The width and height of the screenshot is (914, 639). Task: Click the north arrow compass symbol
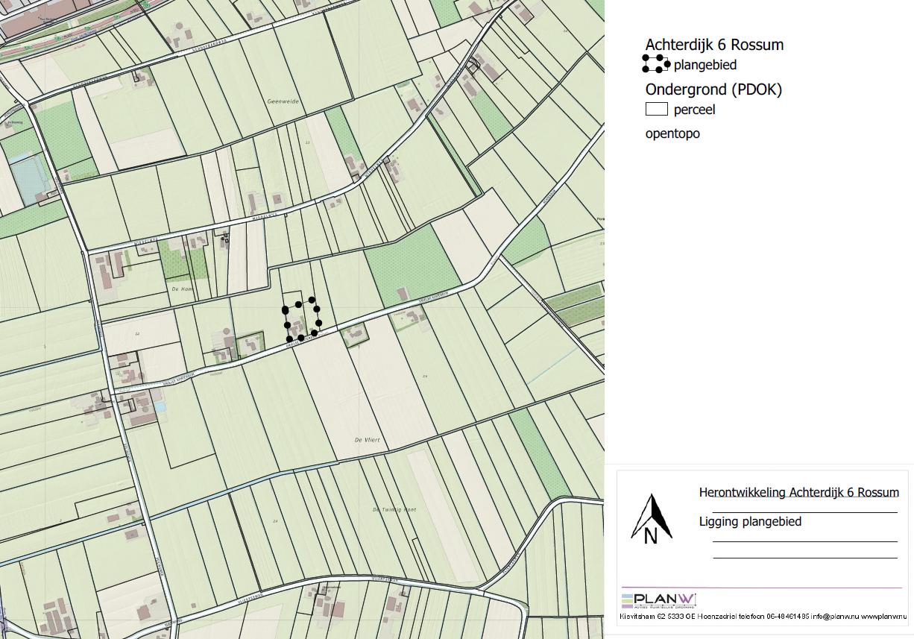(652, 518)
